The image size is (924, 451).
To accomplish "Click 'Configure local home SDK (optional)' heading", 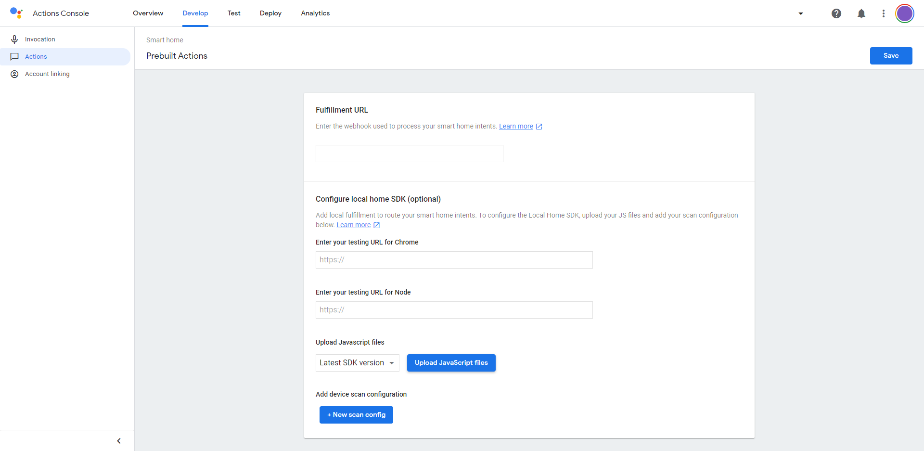I will (378, 199).
